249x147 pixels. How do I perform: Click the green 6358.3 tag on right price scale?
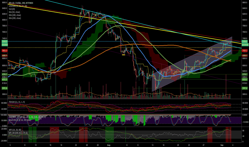click(x=245, y=74)
